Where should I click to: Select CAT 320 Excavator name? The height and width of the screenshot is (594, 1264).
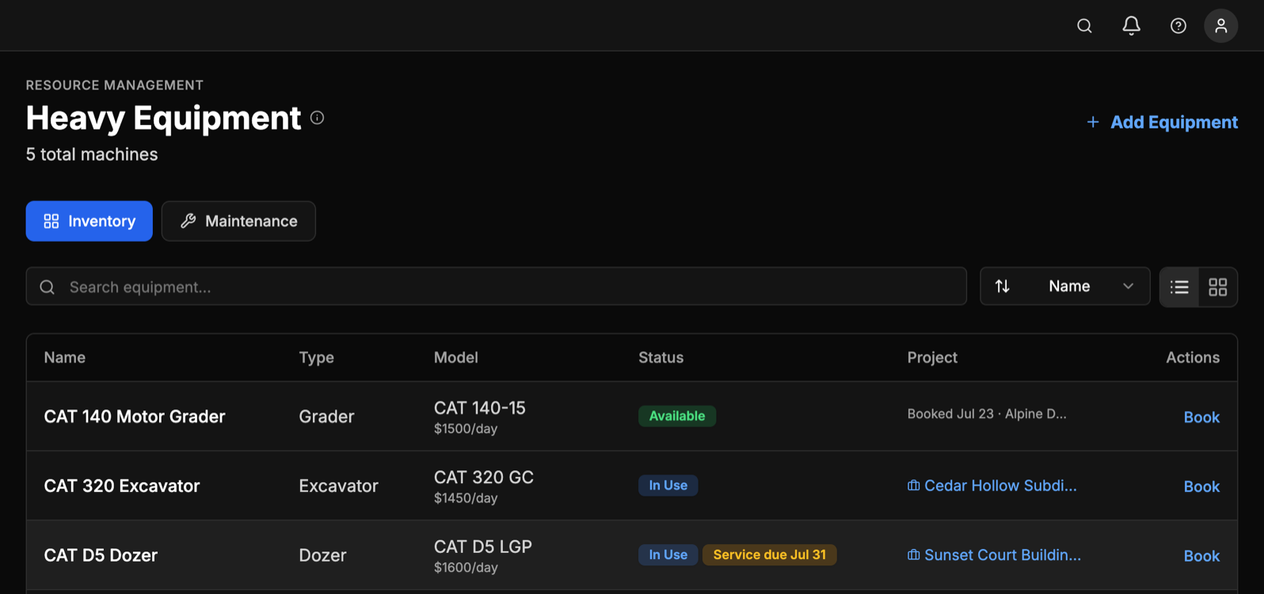pos(122,485)
